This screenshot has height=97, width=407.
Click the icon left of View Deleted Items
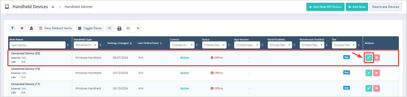point(31,28)
